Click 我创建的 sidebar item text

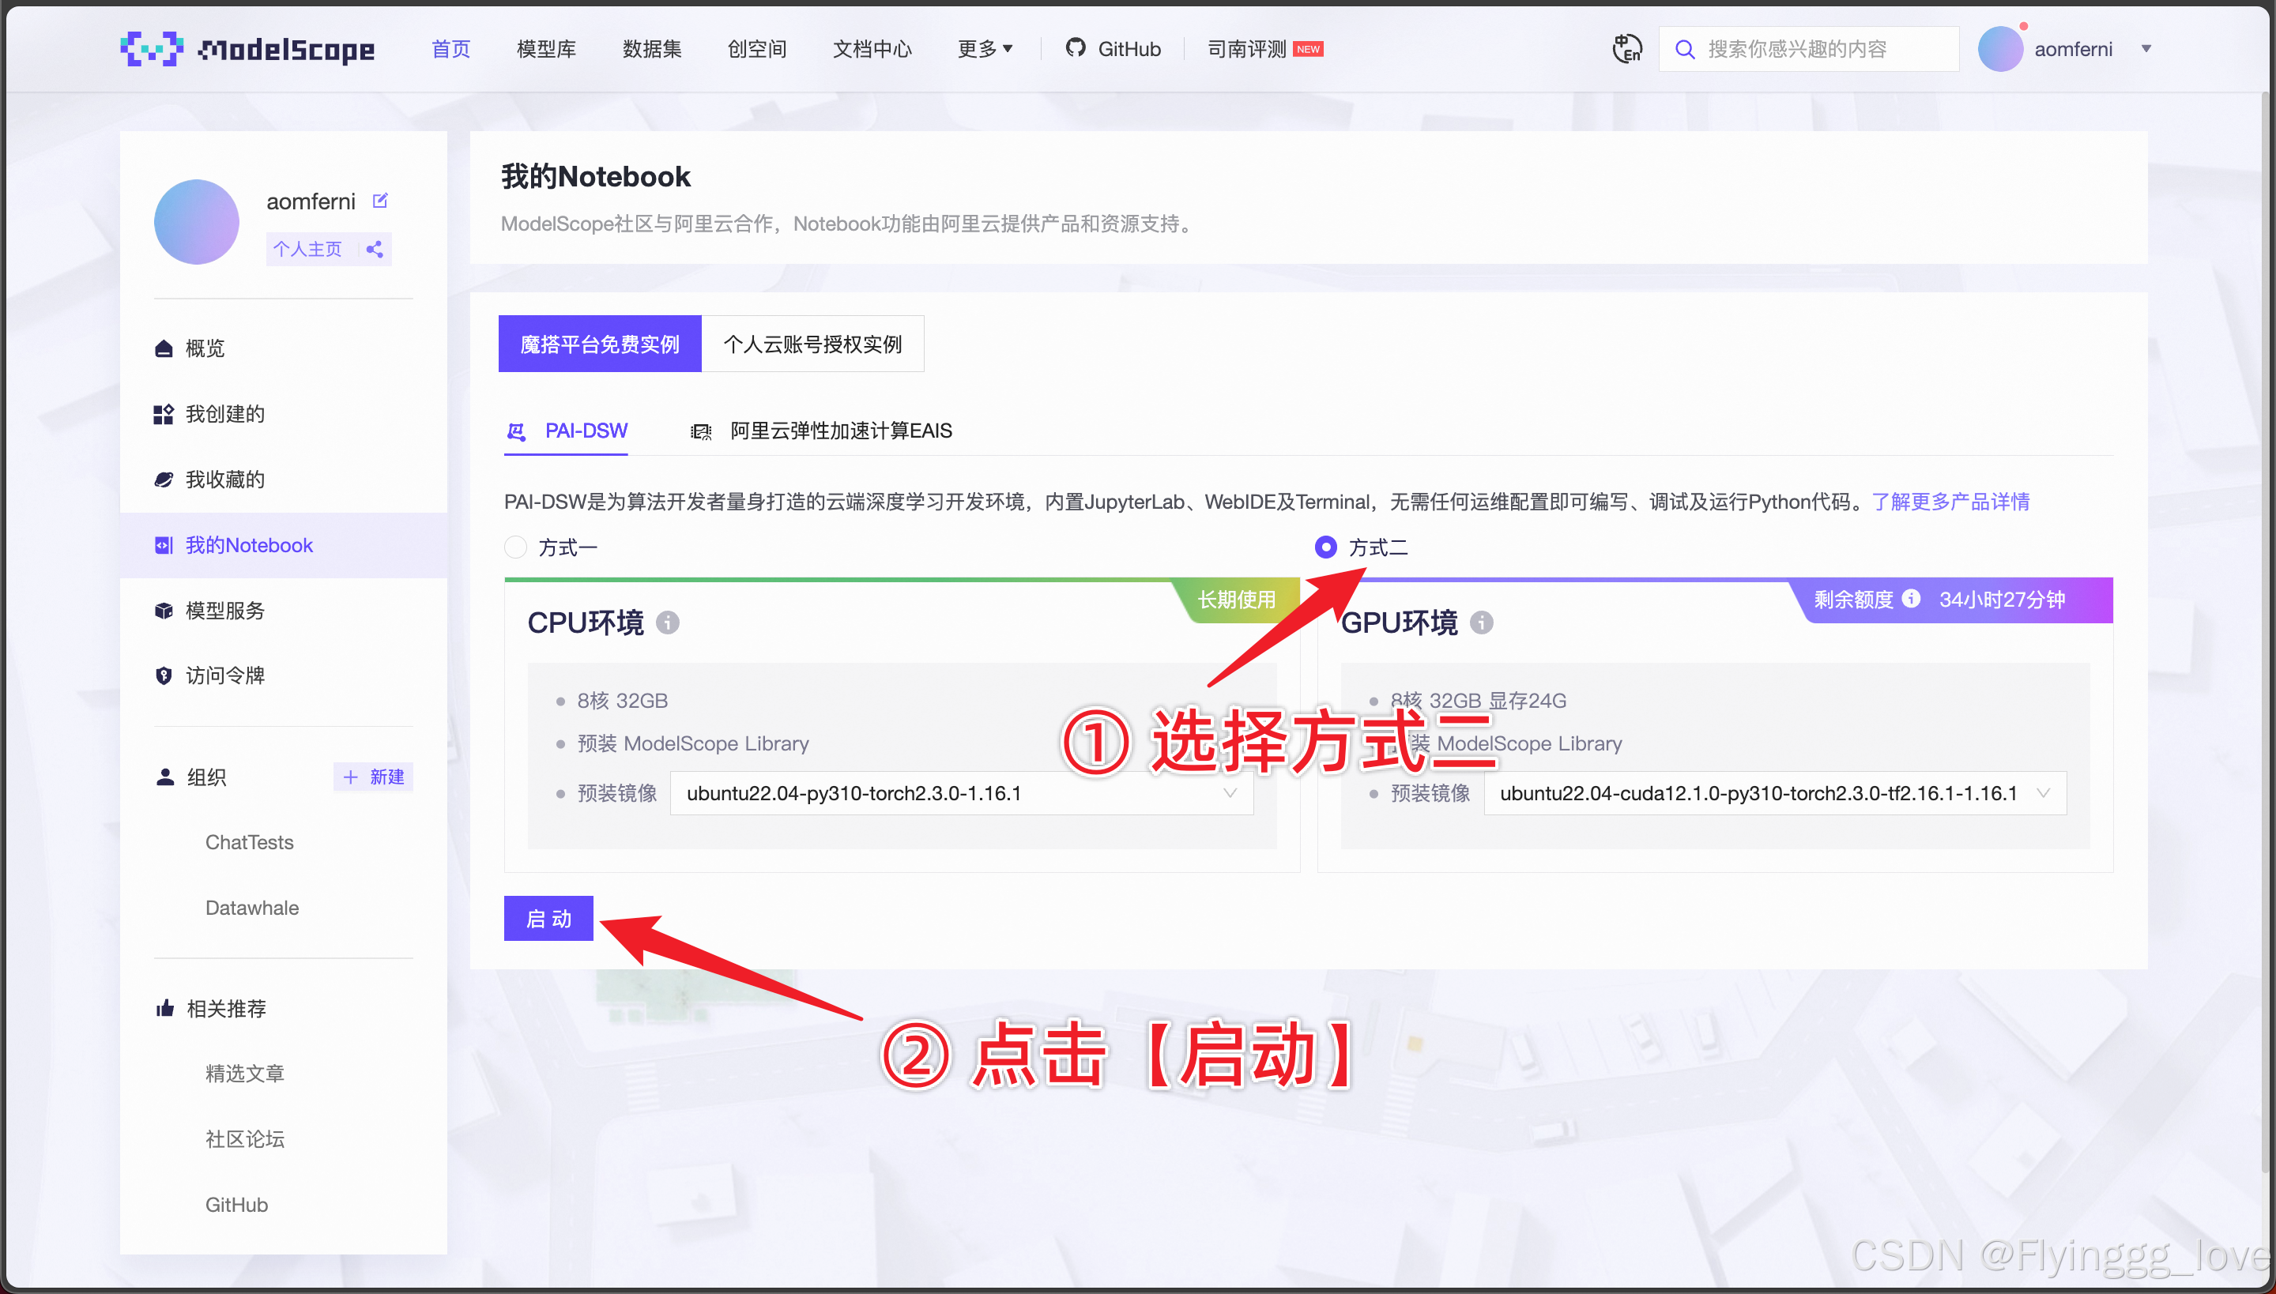coord(226,414)
